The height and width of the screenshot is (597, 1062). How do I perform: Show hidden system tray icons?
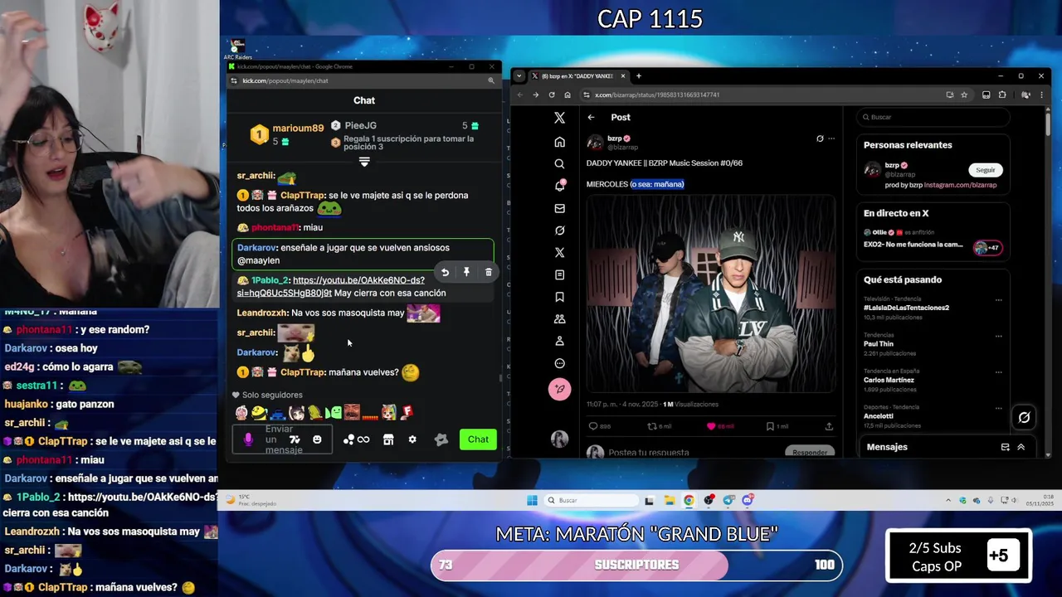pyautogui.click(x=948, y=500)
